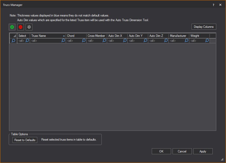Image resolution: width=226 pixels, height=163 pixels.
Task: Open Display Columns options
Action: click(204, 27)
